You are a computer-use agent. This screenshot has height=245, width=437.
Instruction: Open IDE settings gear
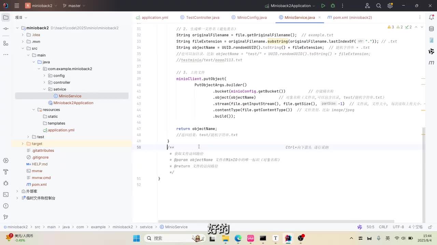[390, 6]
